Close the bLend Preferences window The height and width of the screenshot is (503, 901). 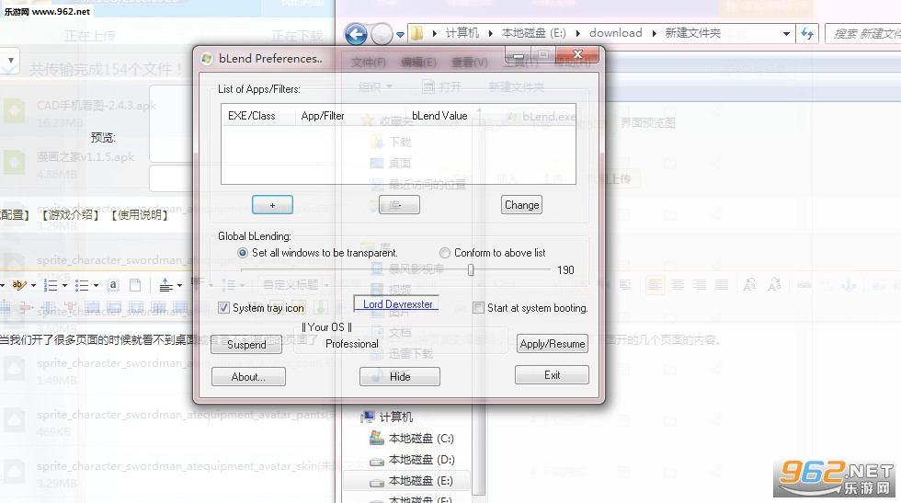click(x=578, y=54)
